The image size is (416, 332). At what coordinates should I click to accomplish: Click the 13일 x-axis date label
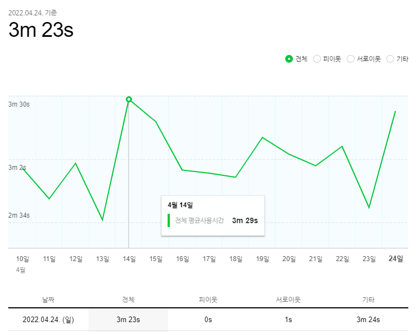[103, 259]
